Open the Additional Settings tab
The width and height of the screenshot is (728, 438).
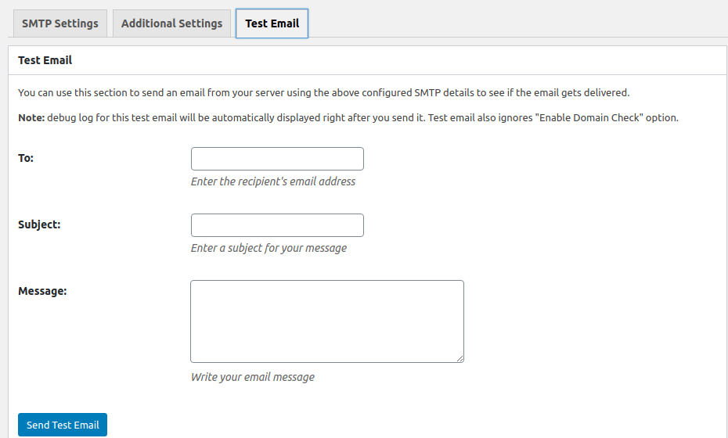(x=171, y=23)
